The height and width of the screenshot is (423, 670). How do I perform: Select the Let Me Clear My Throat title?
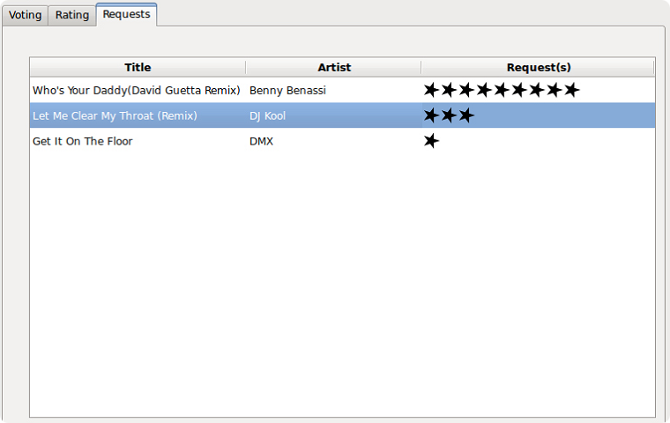tap(115, 115)
